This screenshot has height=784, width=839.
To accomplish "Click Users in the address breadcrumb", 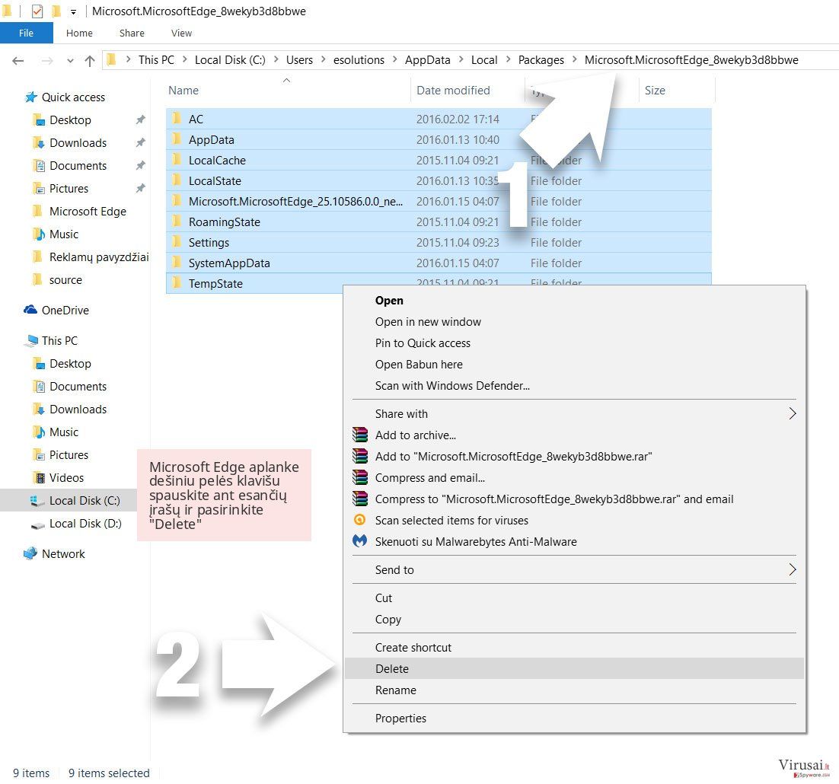I will (299, 60).
